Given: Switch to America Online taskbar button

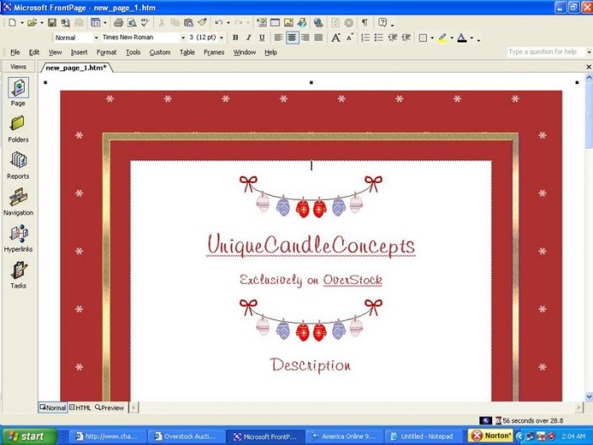Looking at the screenshot, I should [345, 437].
